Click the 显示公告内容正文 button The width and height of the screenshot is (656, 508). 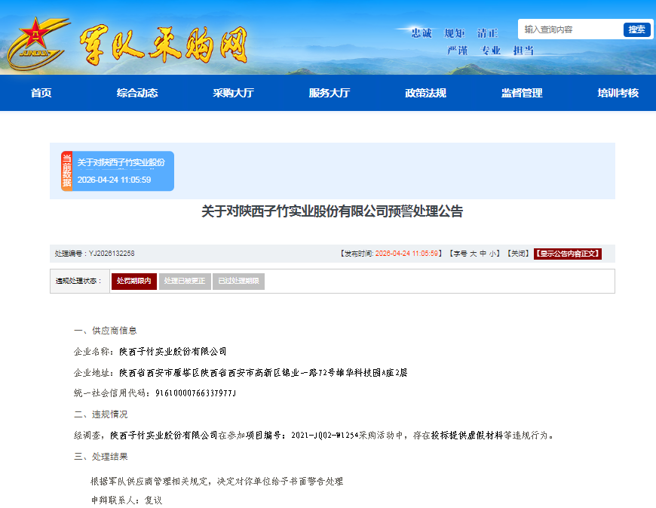pos(568,254)
